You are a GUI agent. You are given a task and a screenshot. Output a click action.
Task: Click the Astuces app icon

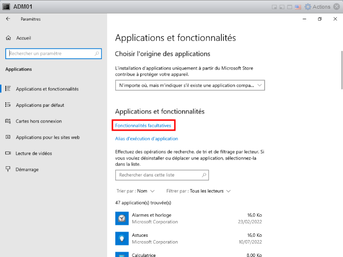click(122, 238)
